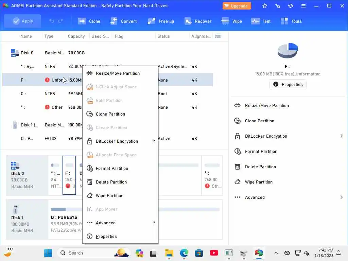Expand BitLocker Encryption chevron in right panel
This screenshot has width=348, height=261.
(342, 136)
